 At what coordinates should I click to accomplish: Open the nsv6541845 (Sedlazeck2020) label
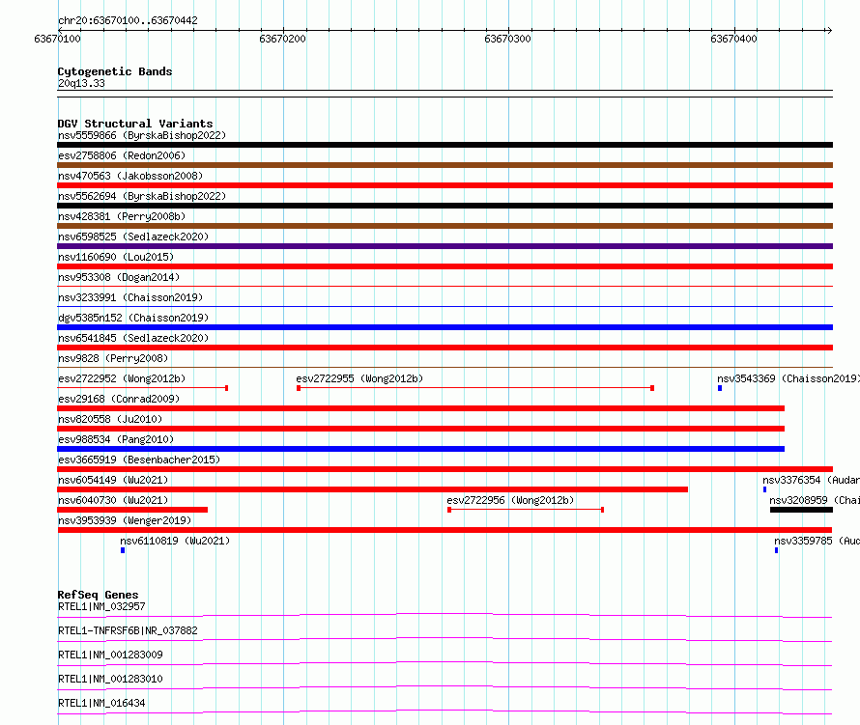[133, 338]
